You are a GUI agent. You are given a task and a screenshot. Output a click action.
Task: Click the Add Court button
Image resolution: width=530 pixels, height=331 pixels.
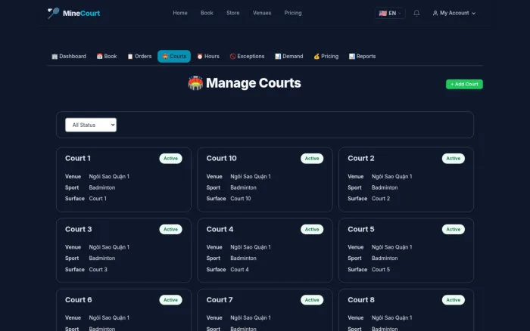[x=464, y=84]
